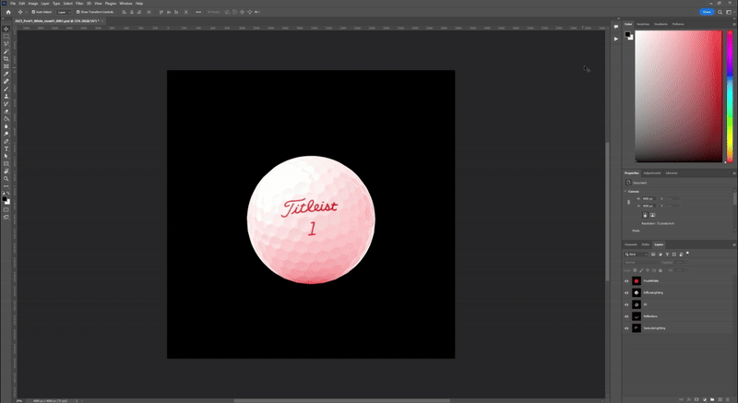Screen dimensions: 738x403
Task: Select the Path Selection tool
Action: [6, 156]
